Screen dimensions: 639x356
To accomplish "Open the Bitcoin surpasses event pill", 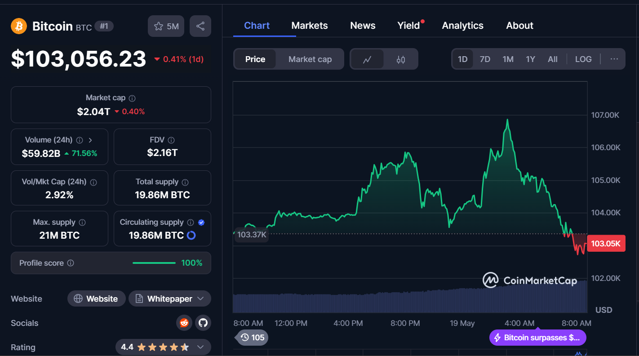I will [x=538, y=338].
